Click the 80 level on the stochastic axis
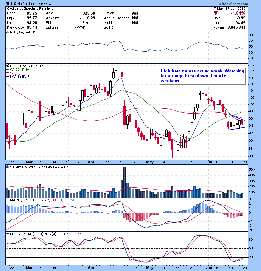 pos(251,240)
